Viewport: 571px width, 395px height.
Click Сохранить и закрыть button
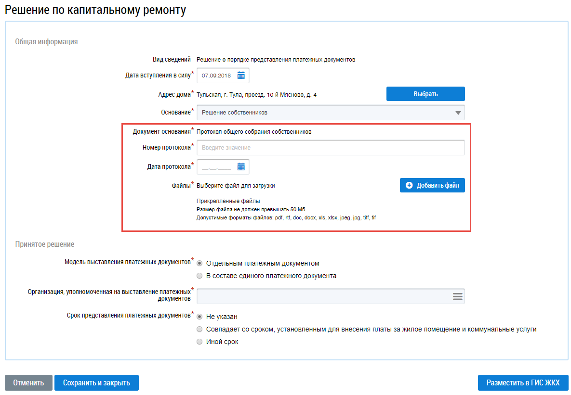click(96, 383)
